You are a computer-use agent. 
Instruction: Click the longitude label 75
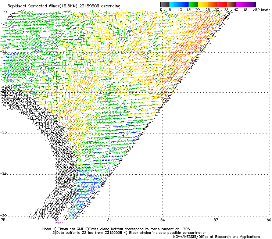tap(3, 220)
